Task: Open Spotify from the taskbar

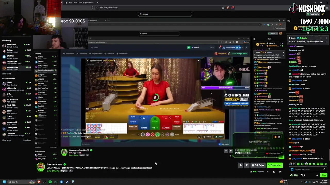Action: (x=50, y=182)
